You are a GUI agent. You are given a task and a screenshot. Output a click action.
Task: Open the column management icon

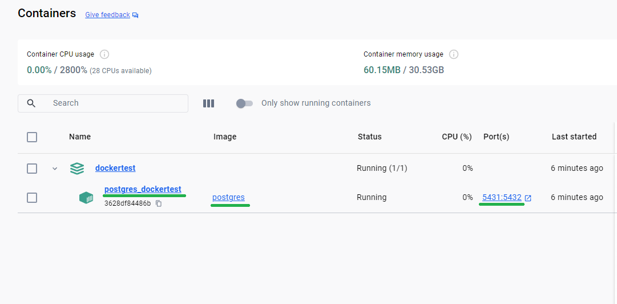208,103
